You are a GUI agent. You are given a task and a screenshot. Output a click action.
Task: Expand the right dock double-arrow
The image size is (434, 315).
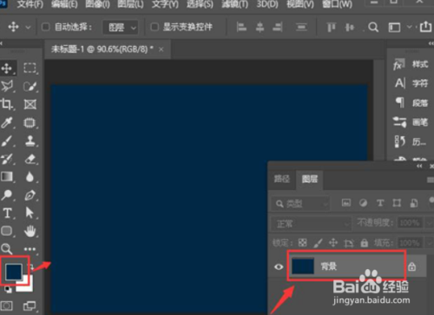coord(431,43)
